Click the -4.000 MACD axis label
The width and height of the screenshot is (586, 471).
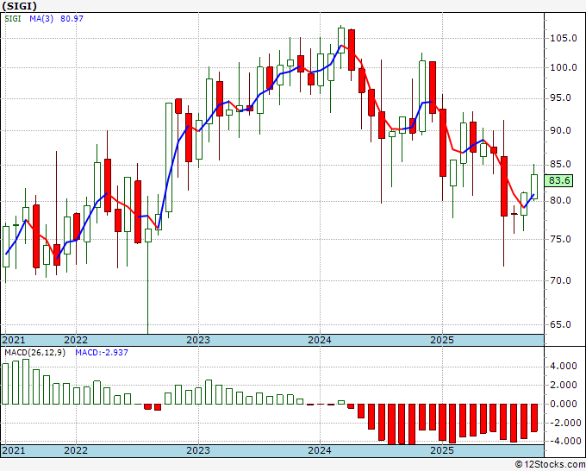click(564, 441)
